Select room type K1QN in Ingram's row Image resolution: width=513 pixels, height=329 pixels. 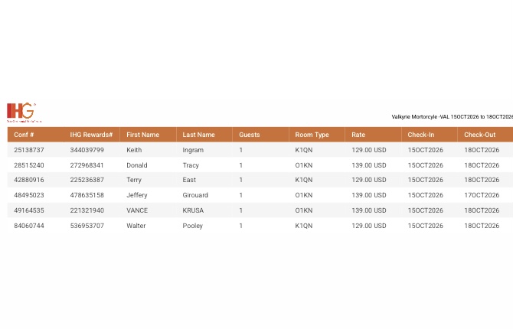pos(304,150)
